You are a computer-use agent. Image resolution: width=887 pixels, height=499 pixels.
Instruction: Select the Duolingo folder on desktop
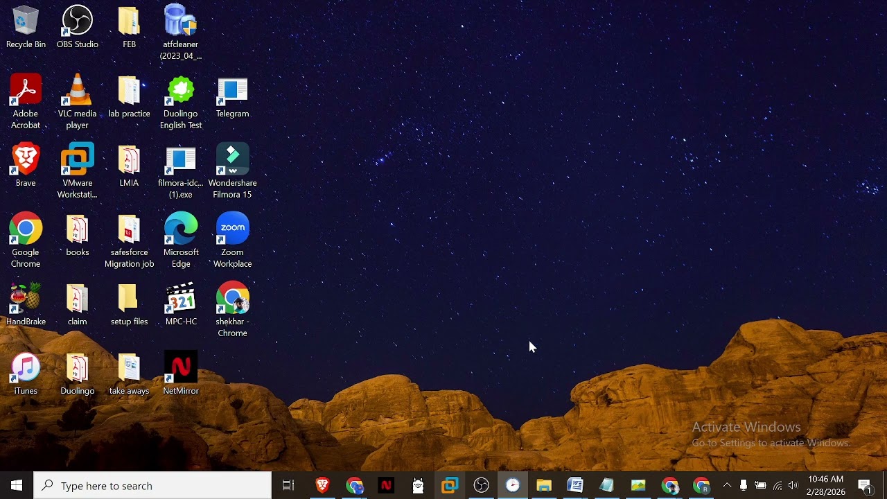(x=77, y=374)
